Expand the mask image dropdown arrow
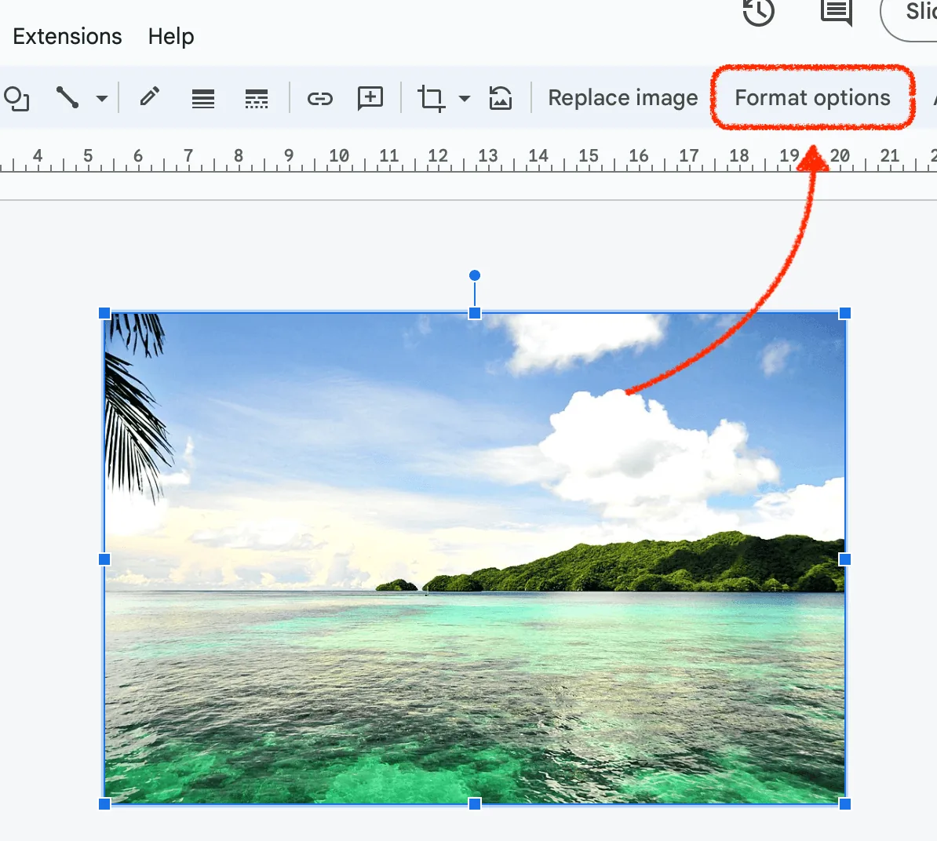This screenshot has height=841, width=937. coord(465,98)
